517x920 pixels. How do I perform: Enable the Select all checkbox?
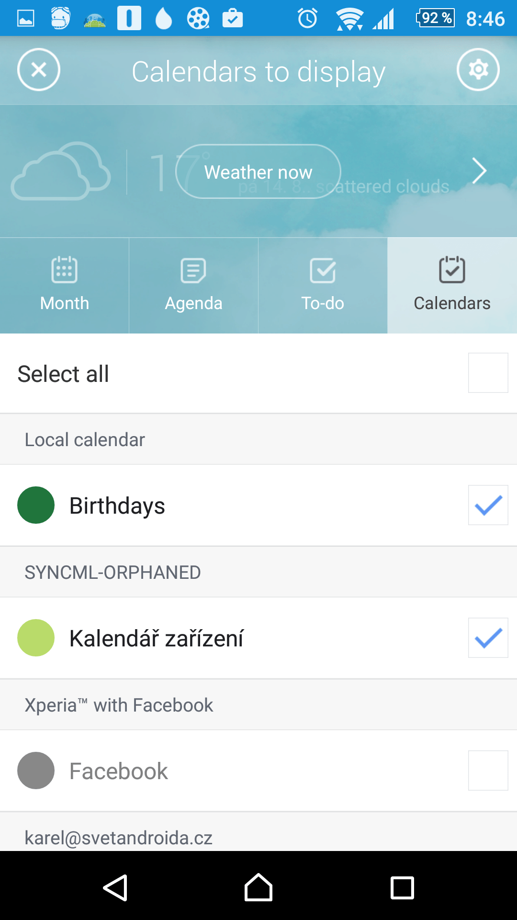[x=488, y=373]
